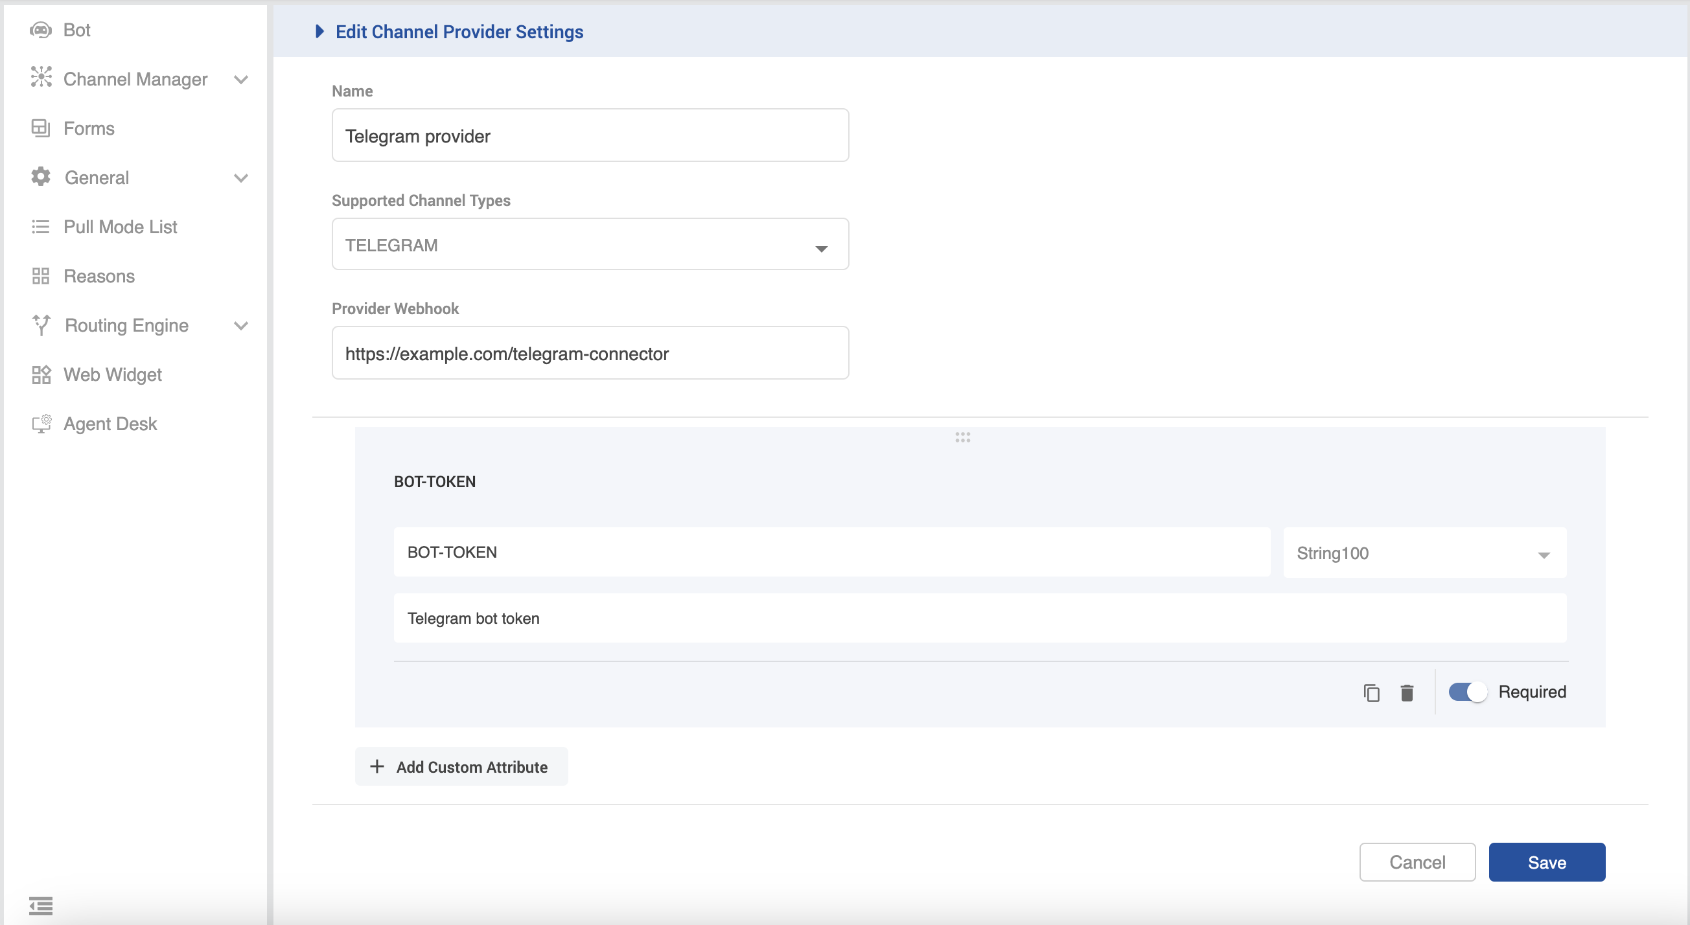The width and height of the screenshot is (1690, 925).
Task: Delete the BOT-TOKEN attribute with trash icon
Action: pos(1407,692)
